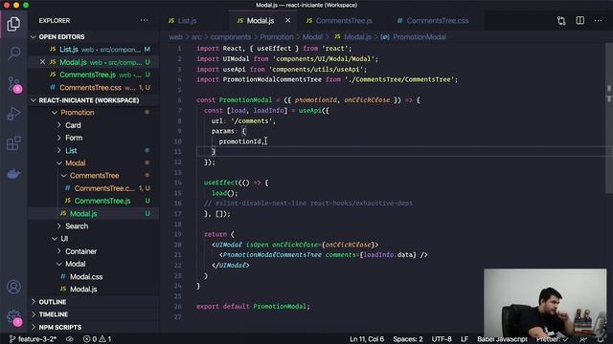This screenshot has width=613, height=344.
Task: Expand the Search folder
Action: tap(77, 226)
